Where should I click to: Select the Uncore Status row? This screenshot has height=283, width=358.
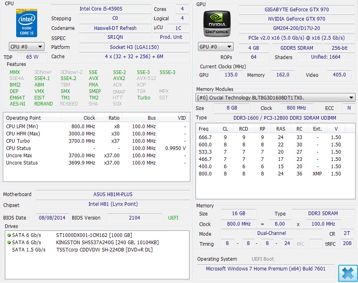click(96, 163)
